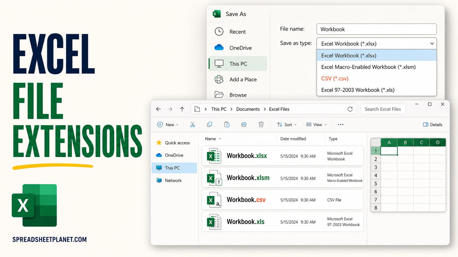Sort by the Name column header
The width and height of the screenshot is (458, 257).
tap(213, 139)
